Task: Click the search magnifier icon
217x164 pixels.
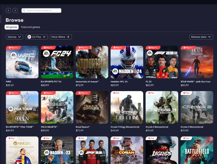Action: pyautogui.click(x=24, y=11)
